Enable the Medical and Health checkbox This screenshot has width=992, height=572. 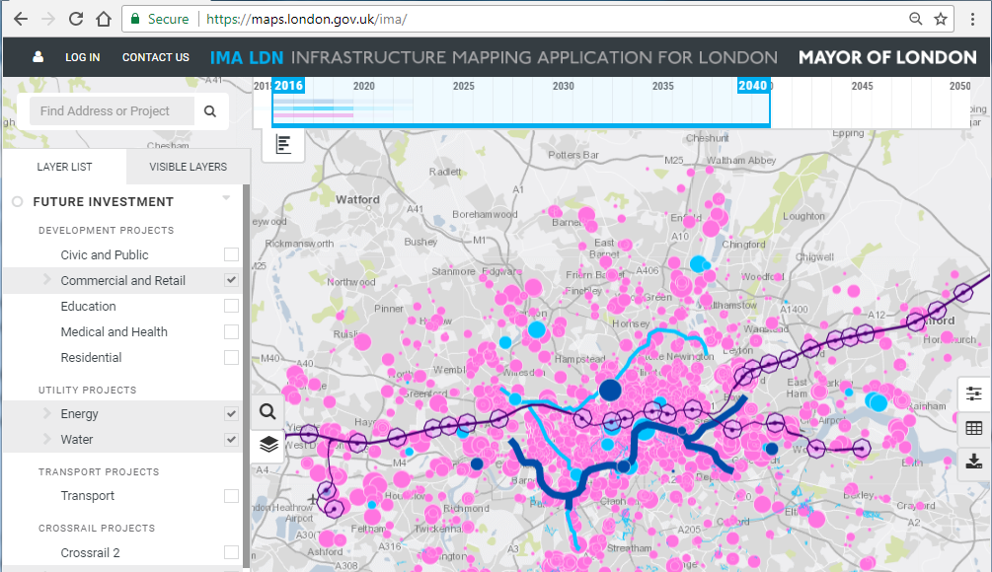tap(232, 331)
